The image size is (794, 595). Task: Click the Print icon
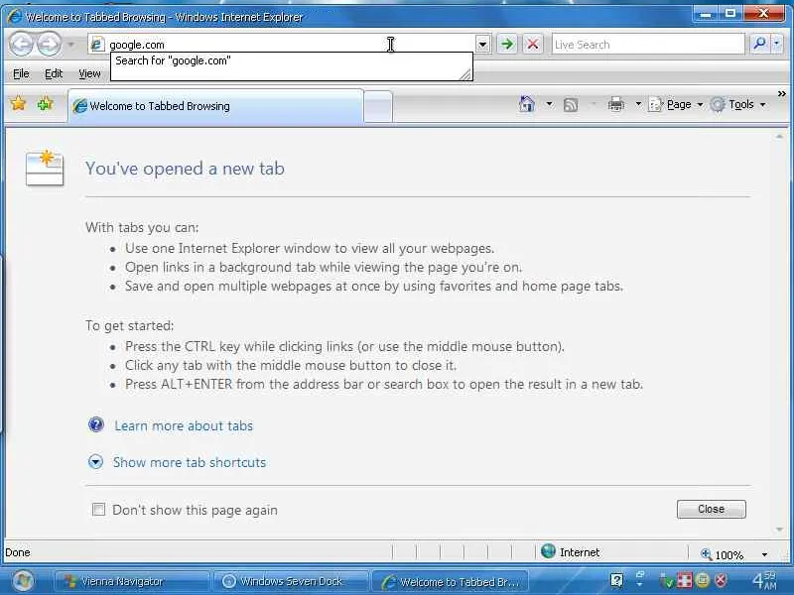[x=616, y=104]
